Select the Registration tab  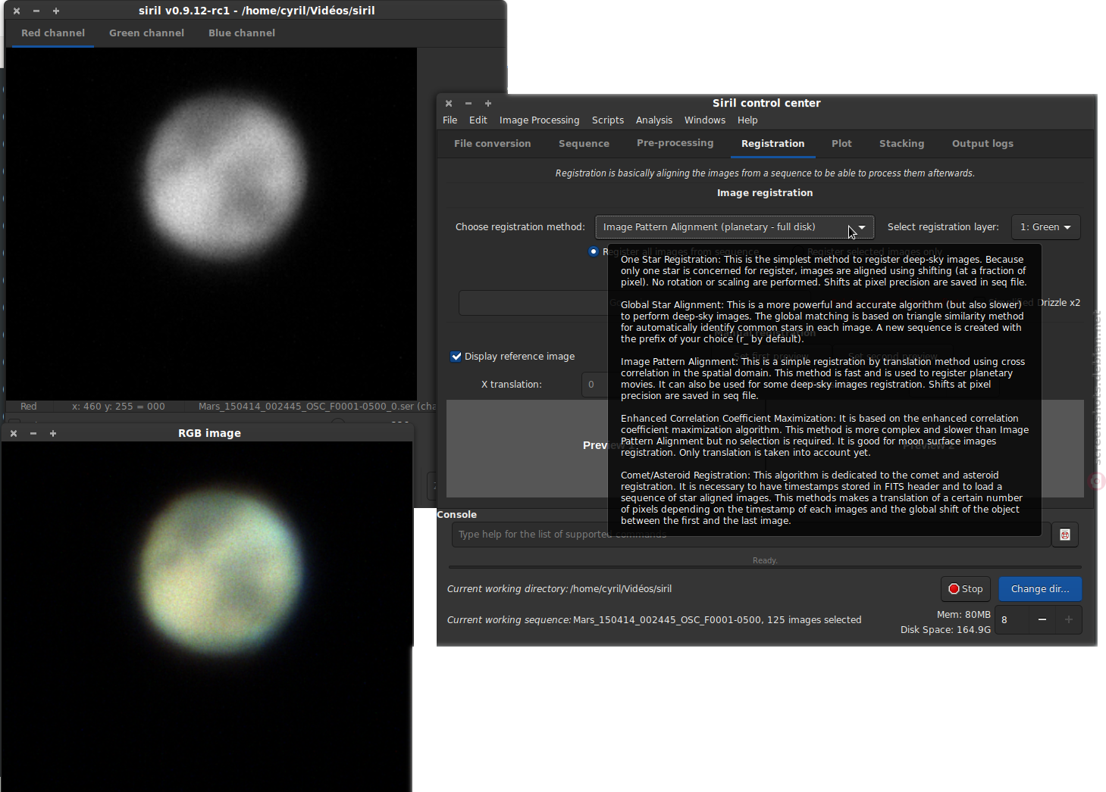(773, 144)
